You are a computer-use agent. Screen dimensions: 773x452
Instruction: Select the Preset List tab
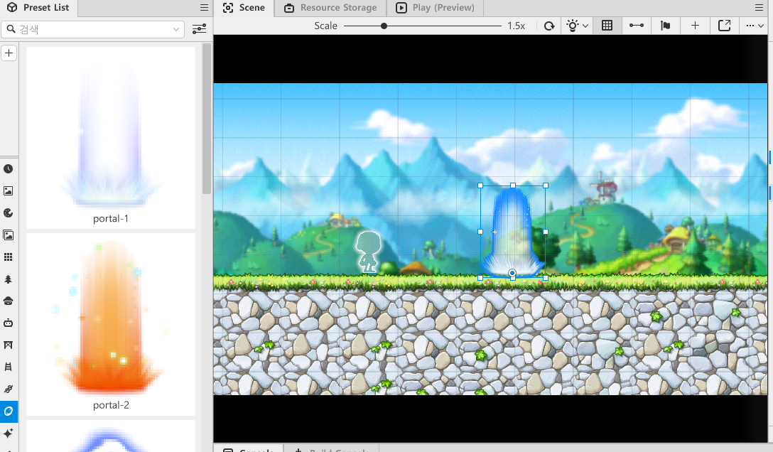38,8
